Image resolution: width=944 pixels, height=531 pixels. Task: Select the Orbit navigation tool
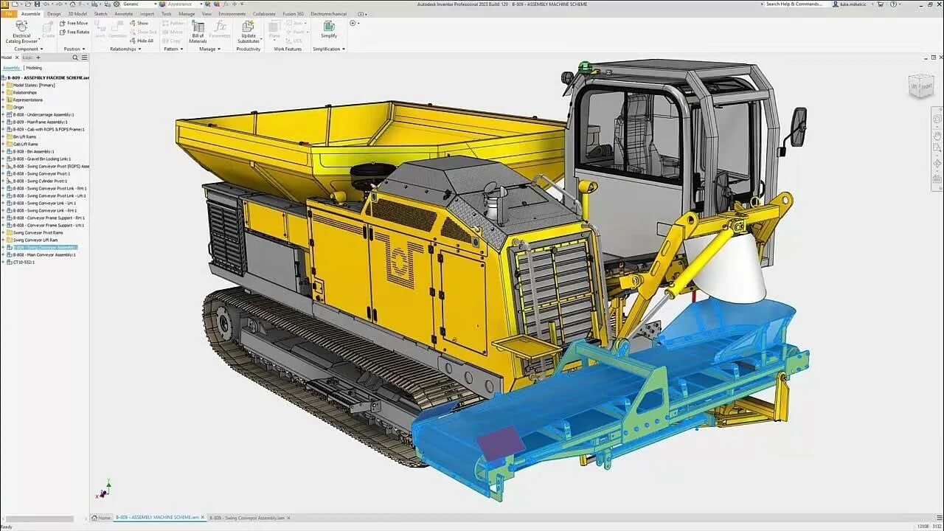tap(937, 163)
